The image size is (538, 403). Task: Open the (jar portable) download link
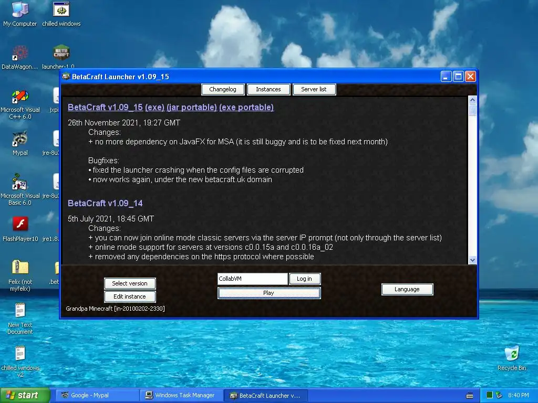(192, 107)
